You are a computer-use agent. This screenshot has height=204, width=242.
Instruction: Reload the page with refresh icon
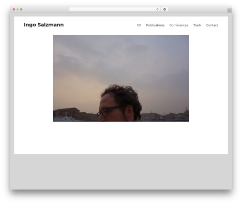point(157,10)
